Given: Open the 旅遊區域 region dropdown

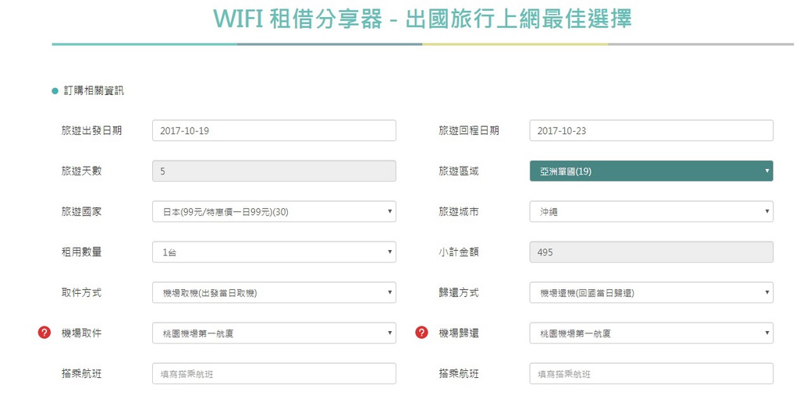Looking at the screenshot, I should 651,171.
